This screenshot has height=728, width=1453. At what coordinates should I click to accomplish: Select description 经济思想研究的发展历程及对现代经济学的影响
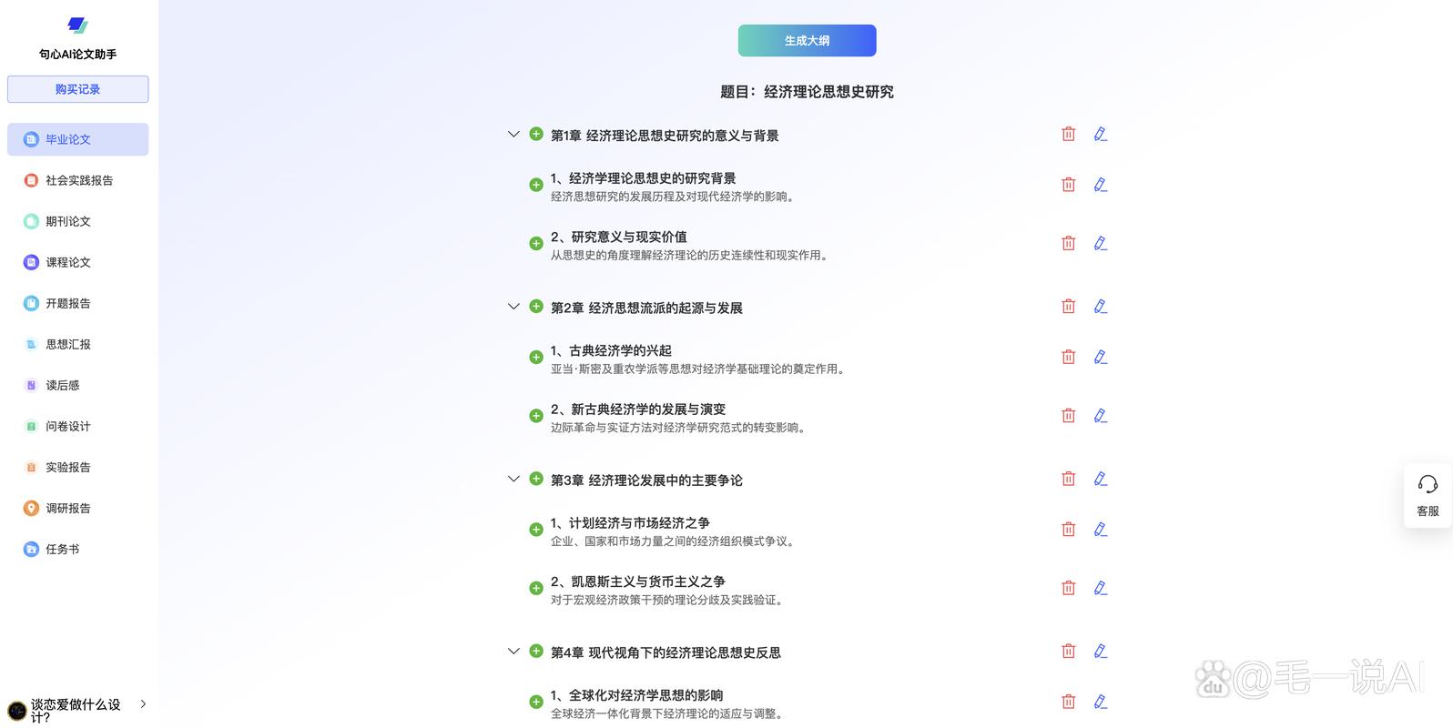click(x=674, y=197)
